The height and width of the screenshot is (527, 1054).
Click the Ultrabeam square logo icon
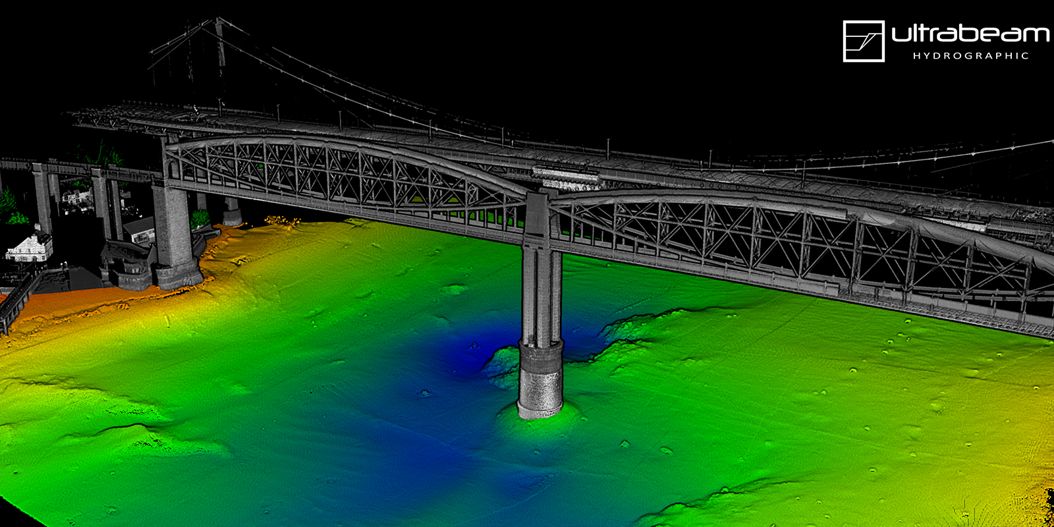click(x=864, y=41)
